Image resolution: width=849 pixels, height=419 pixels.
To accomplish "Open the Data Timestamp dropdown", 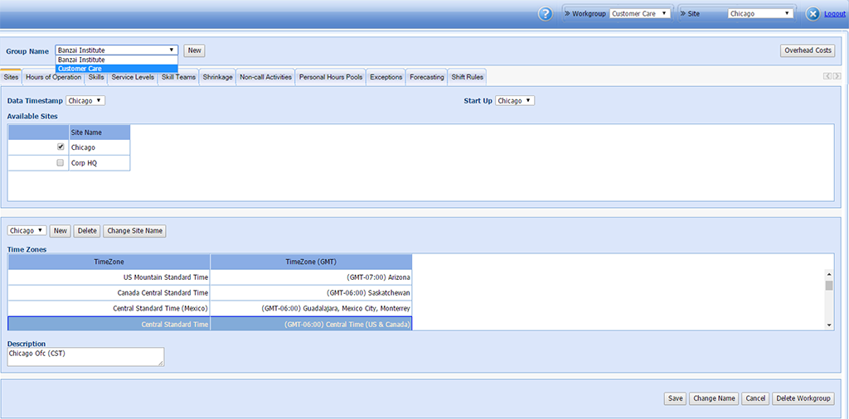I will coord(85,101).
